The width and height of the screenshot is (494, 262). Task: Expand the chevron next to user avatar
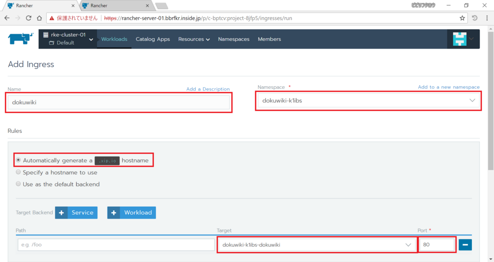pyautogui.click(x=471, y=39)
